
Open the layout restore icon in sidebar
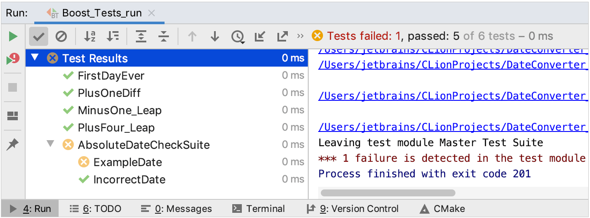[13, 116]
